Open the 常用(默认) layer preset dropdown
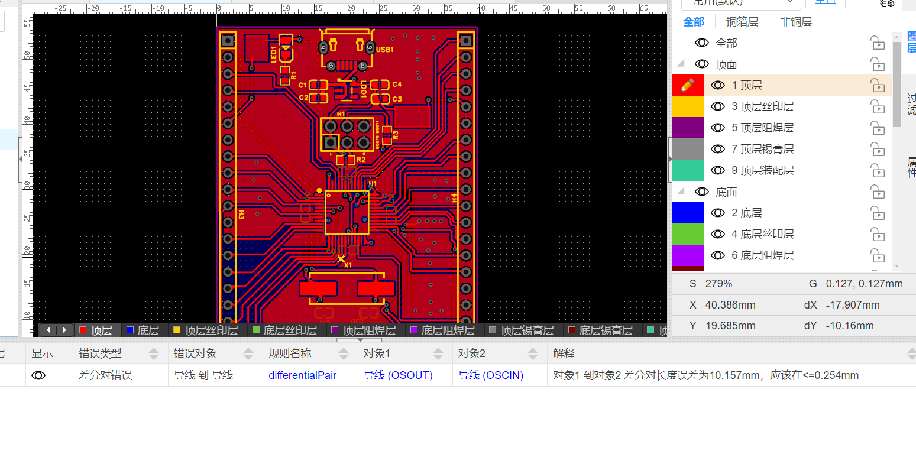 pos(742,4)
